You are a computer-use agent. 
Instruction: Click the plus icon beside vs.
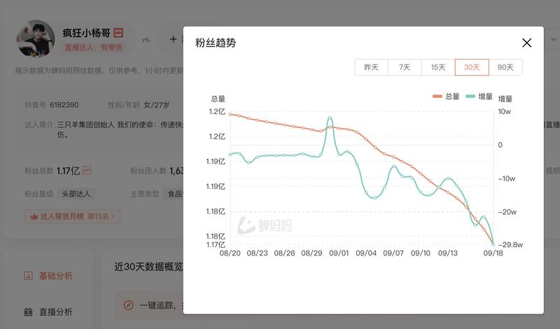coord(173,39)
